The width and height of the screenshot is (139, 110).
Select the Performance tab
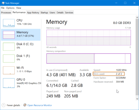19,12
